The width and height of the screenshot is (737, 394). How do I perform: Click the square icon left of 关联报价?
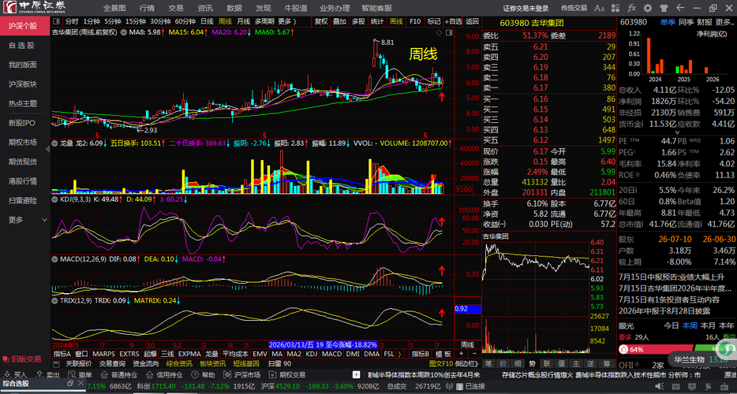[x=57, y=363]
